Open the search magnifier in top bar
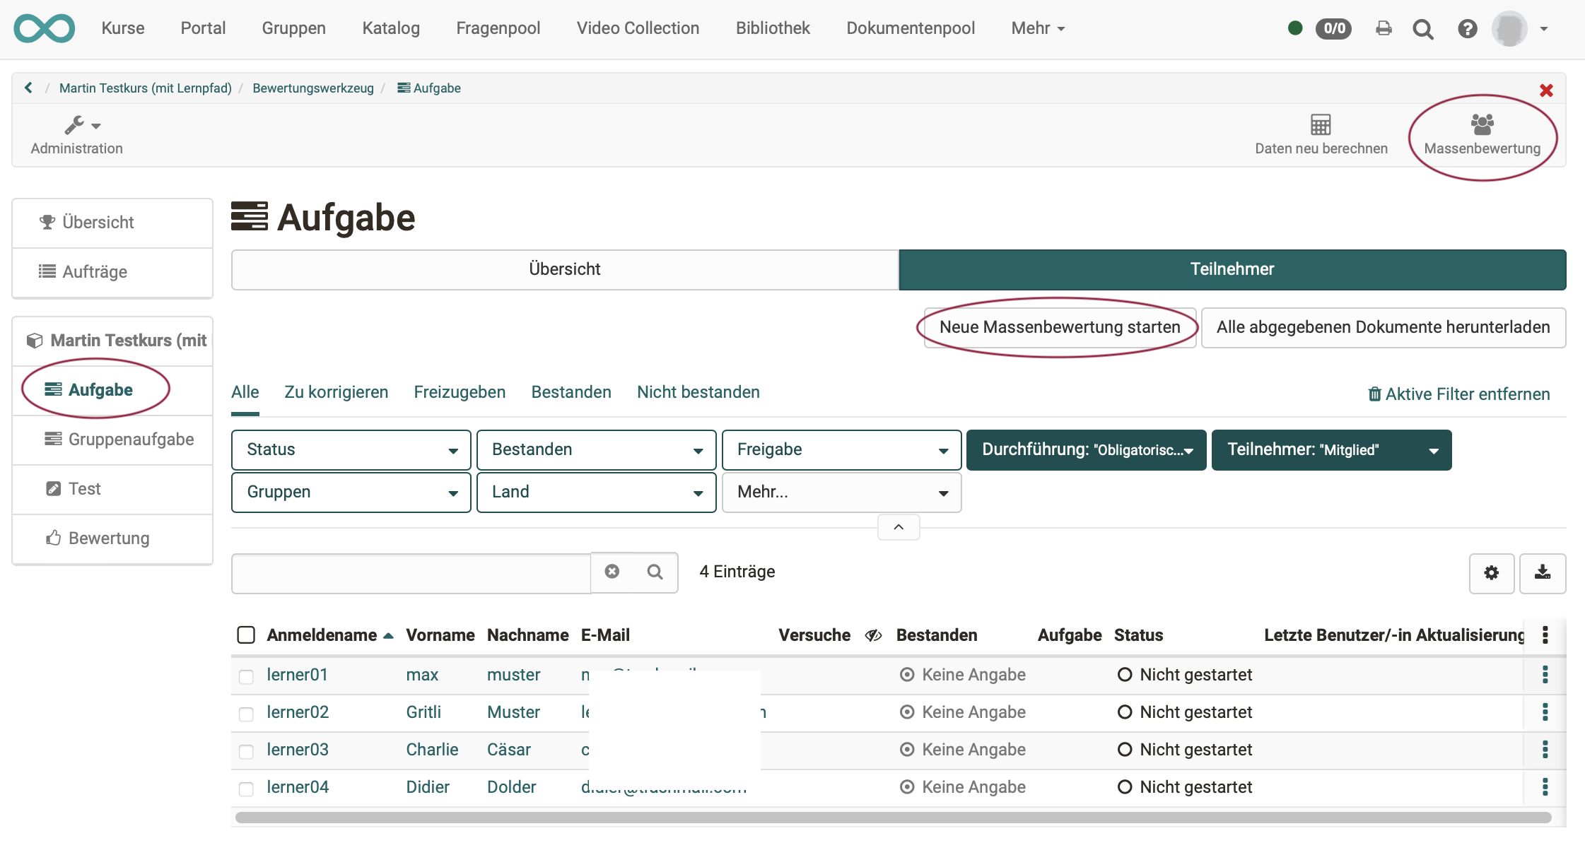 tap(1422, 29)
